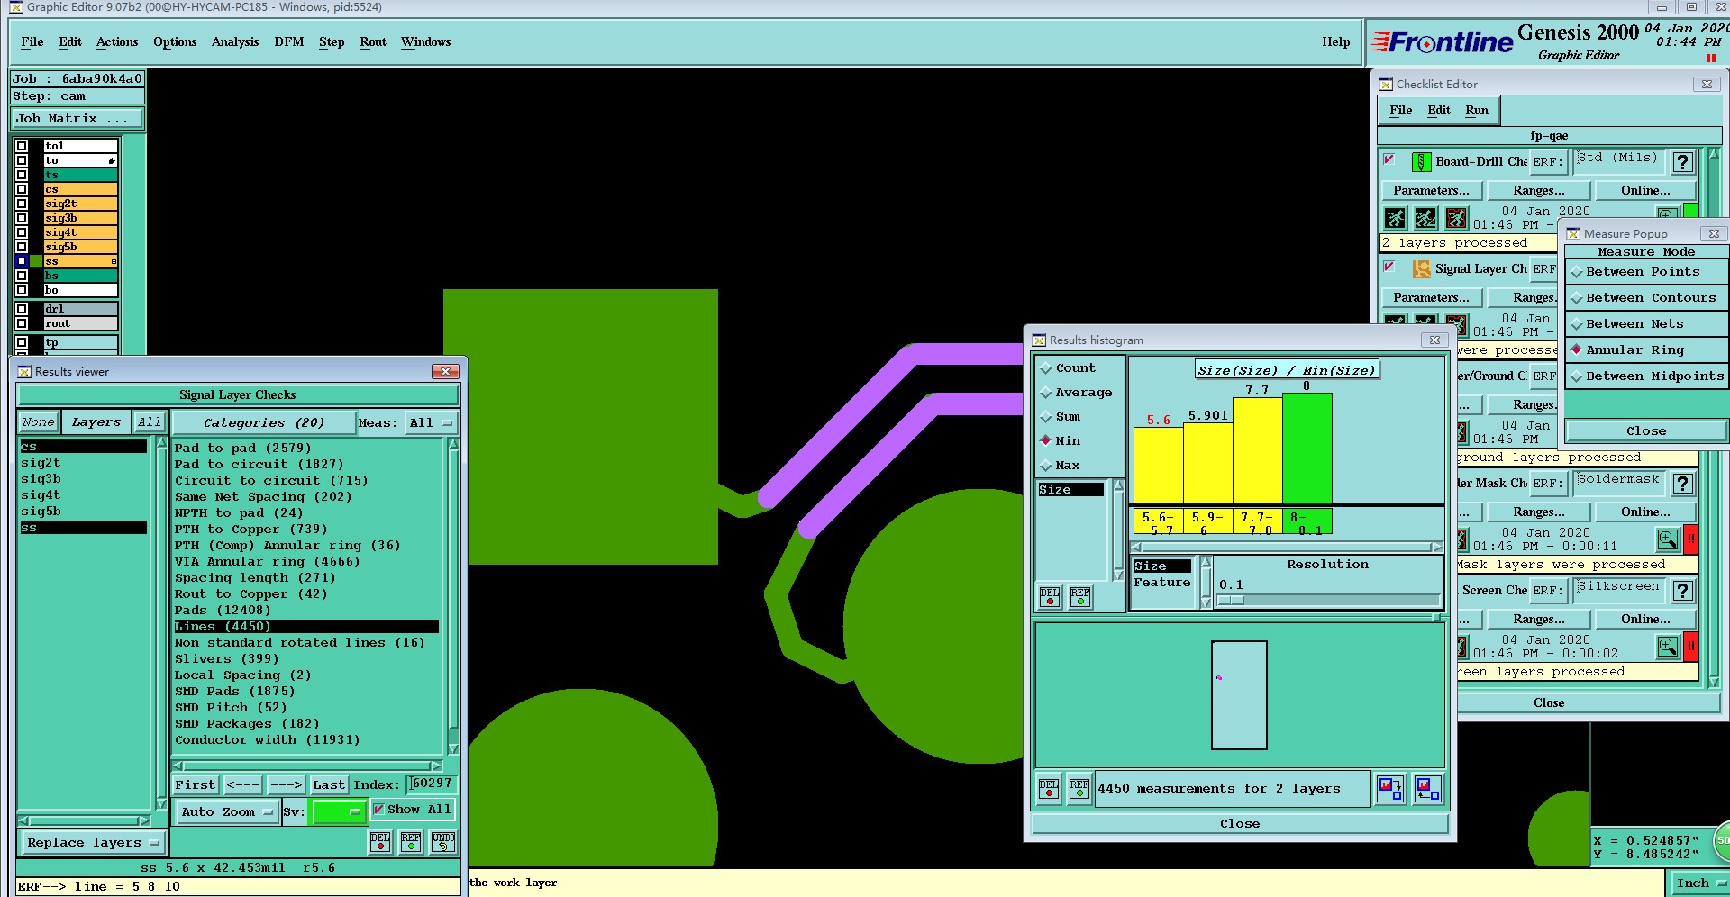Click red alert status for Silk Screen check

pyautogui.click(x=1691, y=647)
